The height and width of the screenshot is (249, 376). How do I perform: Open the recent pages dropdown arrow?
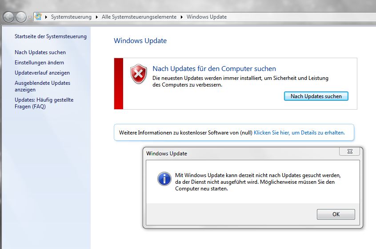[x=30, y=17]
